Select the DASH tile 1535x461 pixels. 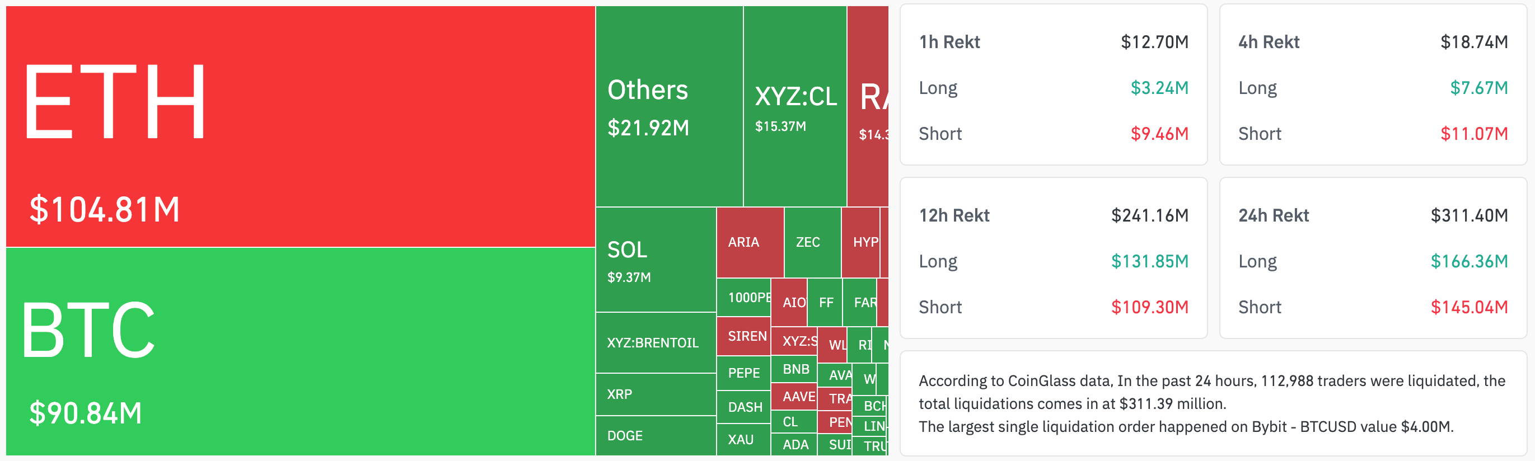click(x=743, y=407)
